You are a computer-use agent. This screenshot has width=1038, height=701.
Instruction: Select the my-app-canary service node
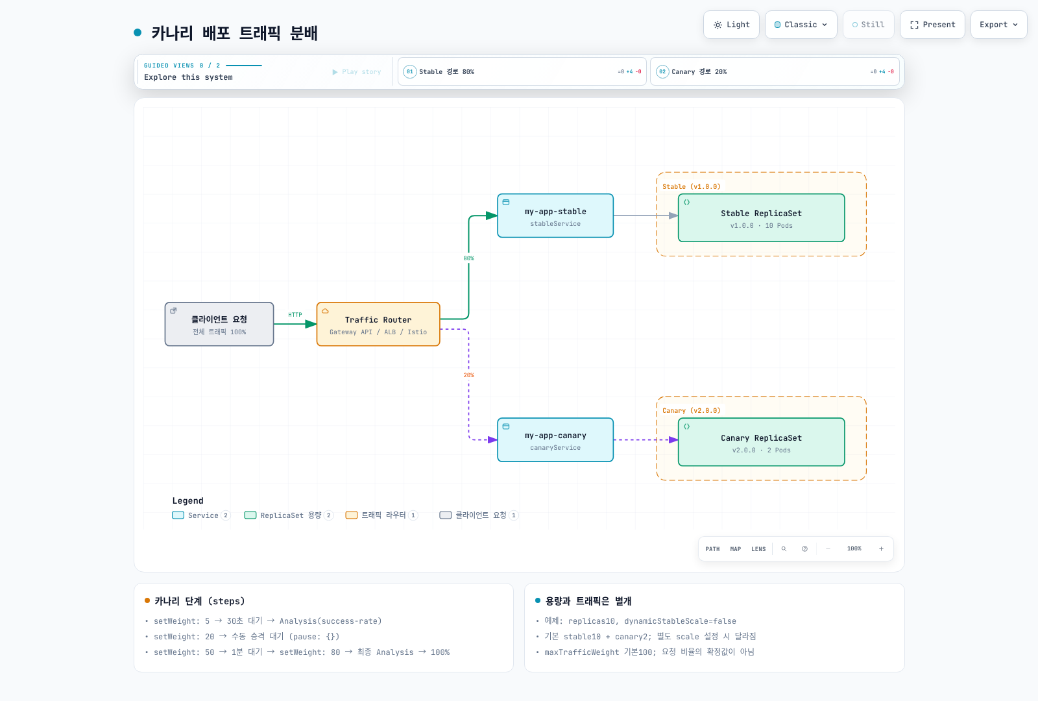pos(555,440)
